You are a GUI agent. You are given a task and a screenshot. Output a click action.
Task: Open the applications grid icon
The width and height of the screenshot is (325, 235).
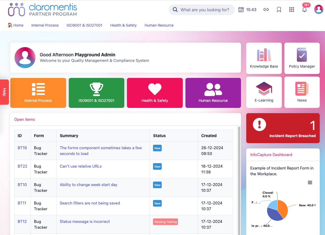tap(292, 10)
